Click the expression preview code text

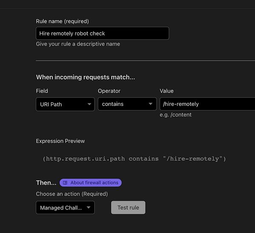point(134,159)
